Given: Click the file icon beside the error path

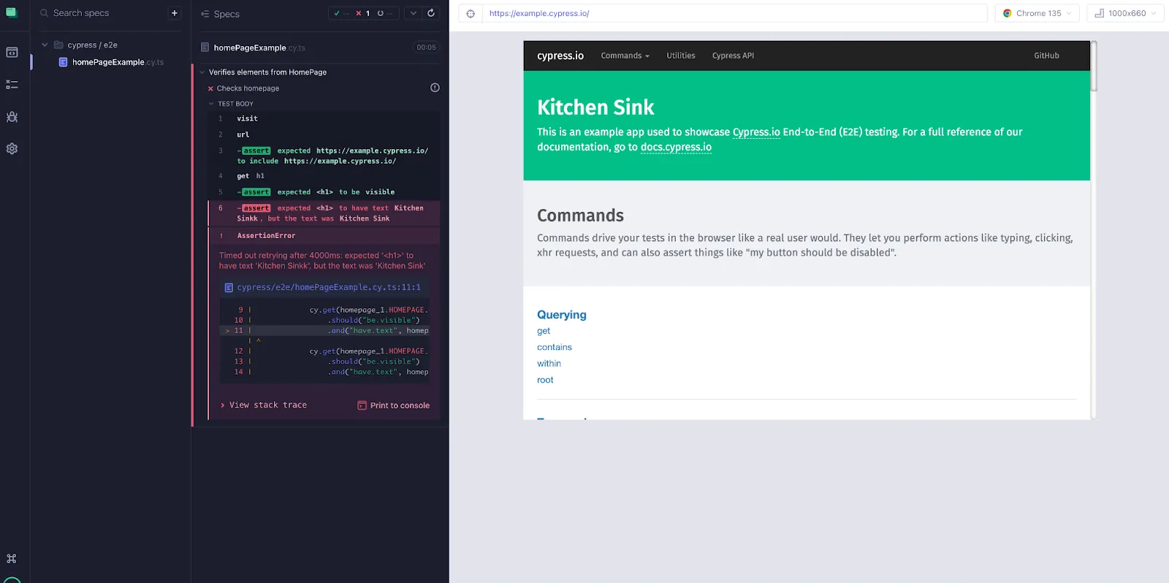Looking at the screenshot, I should click(x=229, y=288).
